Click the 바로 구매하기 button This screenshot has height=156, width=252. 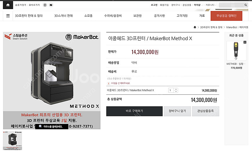(x=135, y=111)
